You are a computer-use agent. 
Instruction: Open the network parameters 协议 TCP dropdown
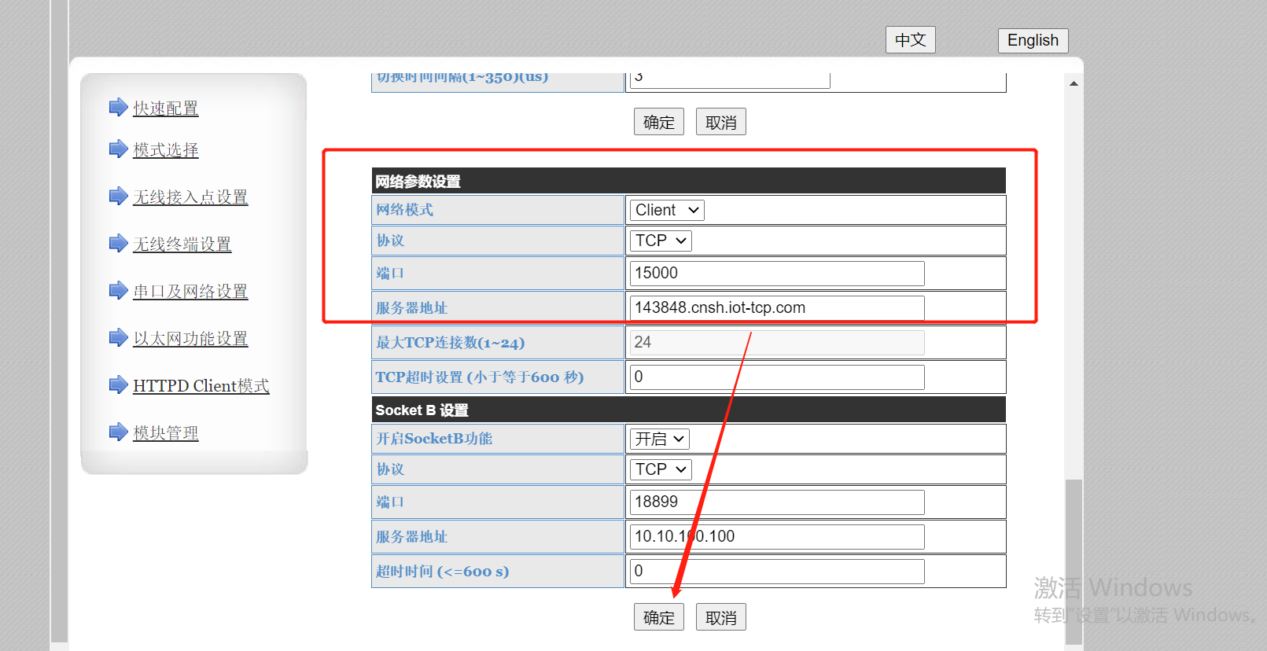tap(660, 241)
